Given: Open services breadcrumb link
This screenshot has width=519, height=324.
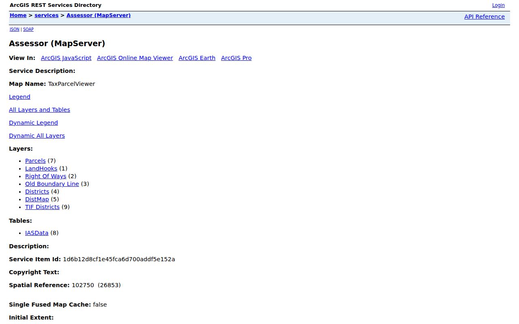Looking at the screenshot, I should 47,15.
